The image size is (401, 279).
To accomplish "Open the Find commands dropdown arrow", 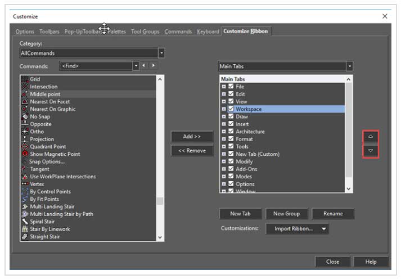I will 136,66.
